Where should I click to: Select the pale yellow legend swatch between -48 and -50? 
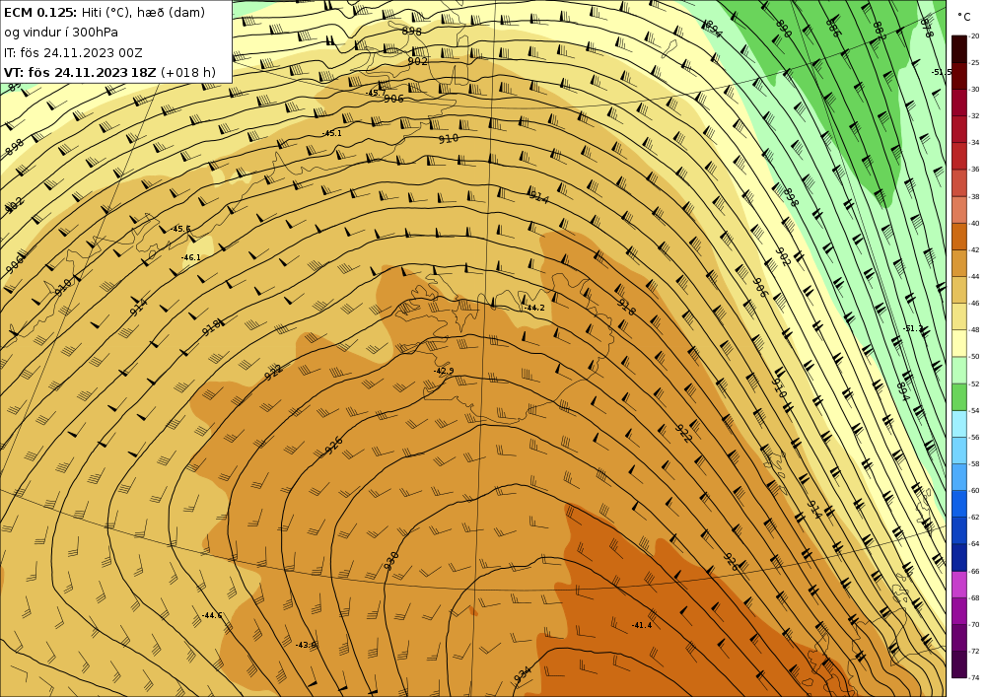click(x=959, y=343)
